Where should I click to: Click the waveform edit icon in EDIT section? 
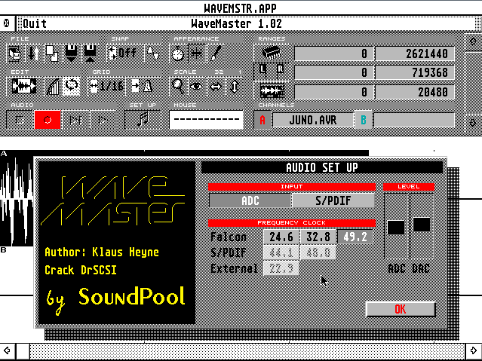pyautogui.click(x=24, y=87)
